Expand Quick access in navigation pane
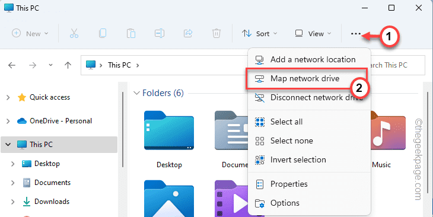This screenshot has height=217, width=433. 8,97
